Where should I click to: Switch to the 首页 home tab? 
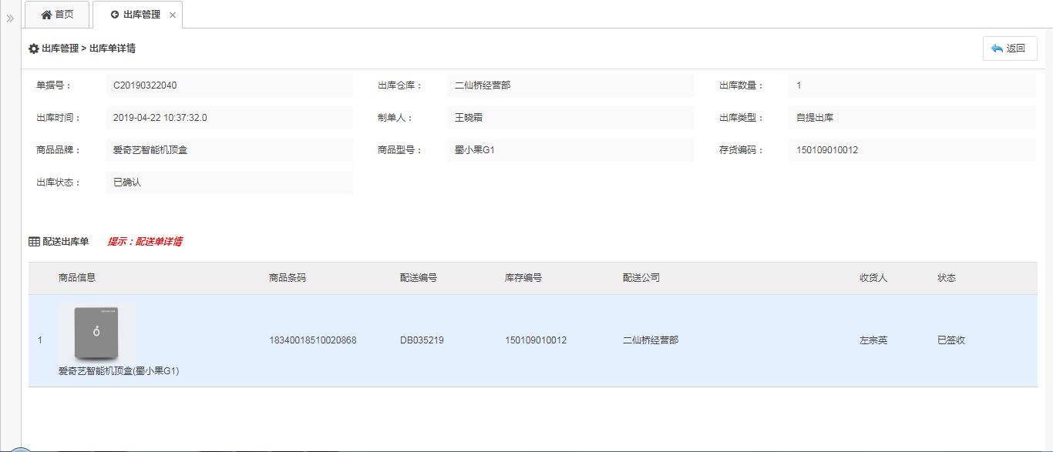58,15
